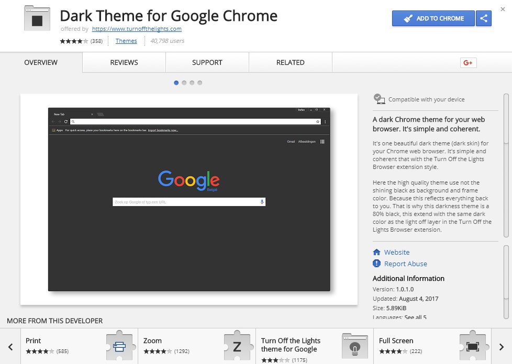The image size is (512, 364).
Task: Open the Themes category link
Action: 126,41
